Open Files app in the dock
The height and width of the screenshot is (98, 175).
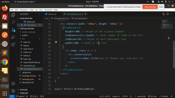tap(5, 26)
